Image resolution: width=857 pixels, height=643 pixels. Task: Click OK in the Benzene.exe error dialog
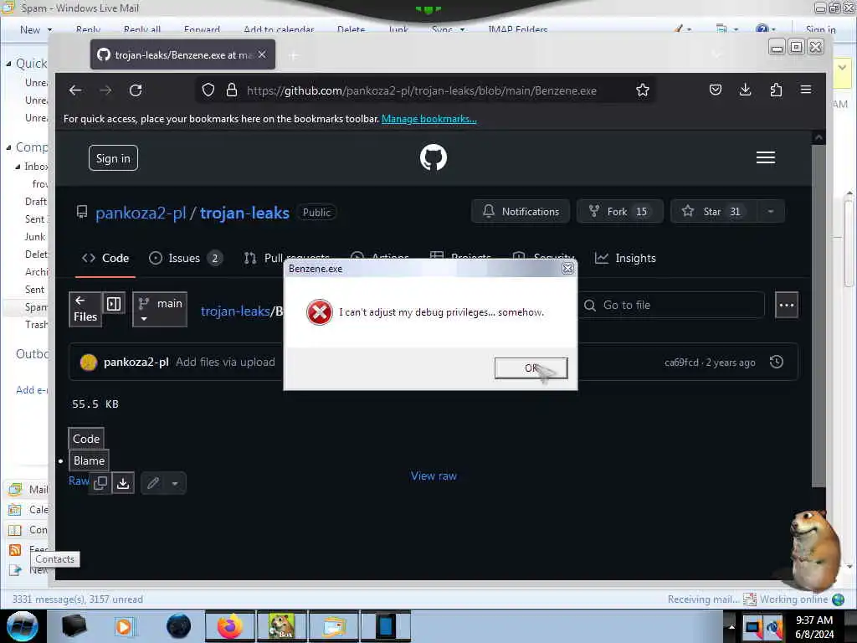[531, 368]
